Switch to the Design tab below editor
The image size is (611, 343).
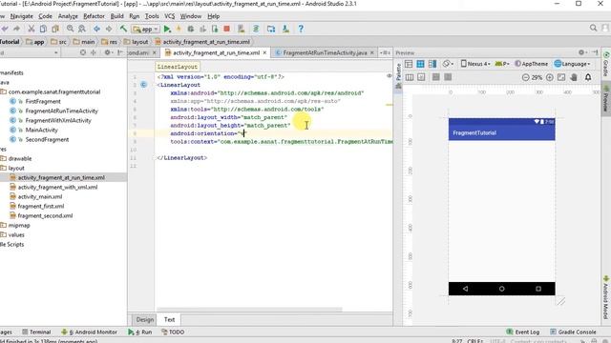click(144, 320)
